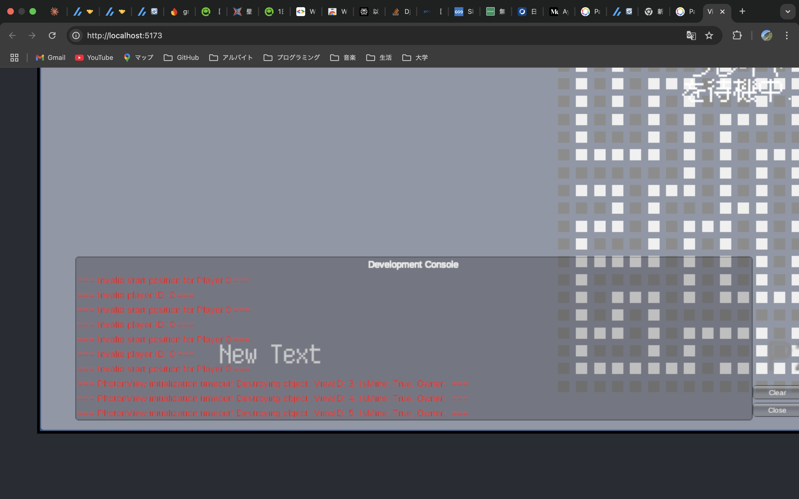The height and width of the screenshot is (499, 799).
Task: Open the GitHub bookmarks folder
Action: point(181,58)
